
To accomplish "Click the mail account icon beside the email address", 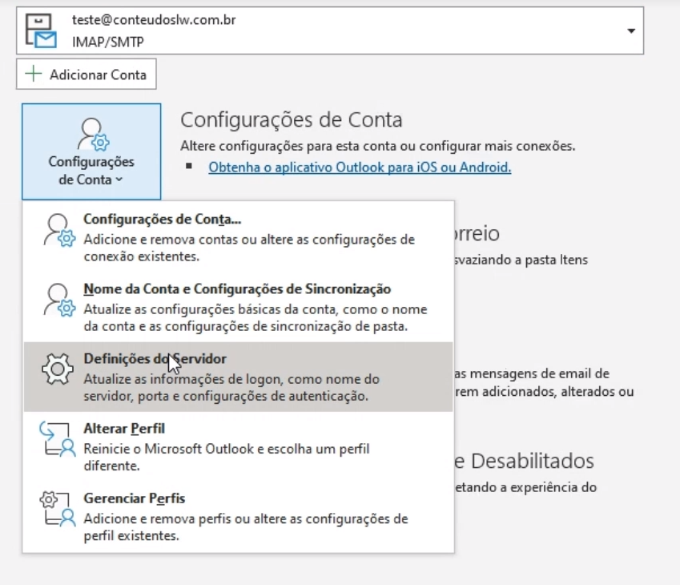I will 42,31.
